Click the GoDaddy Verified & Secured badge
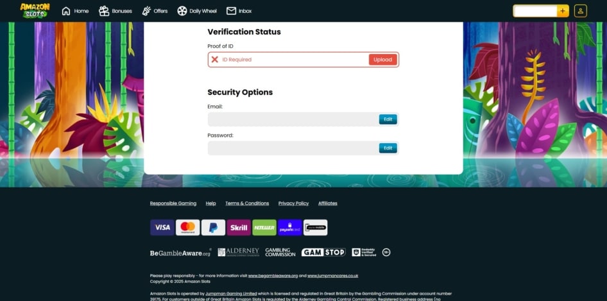This screenshot has height=301, width=607. (x=364, y=252)
